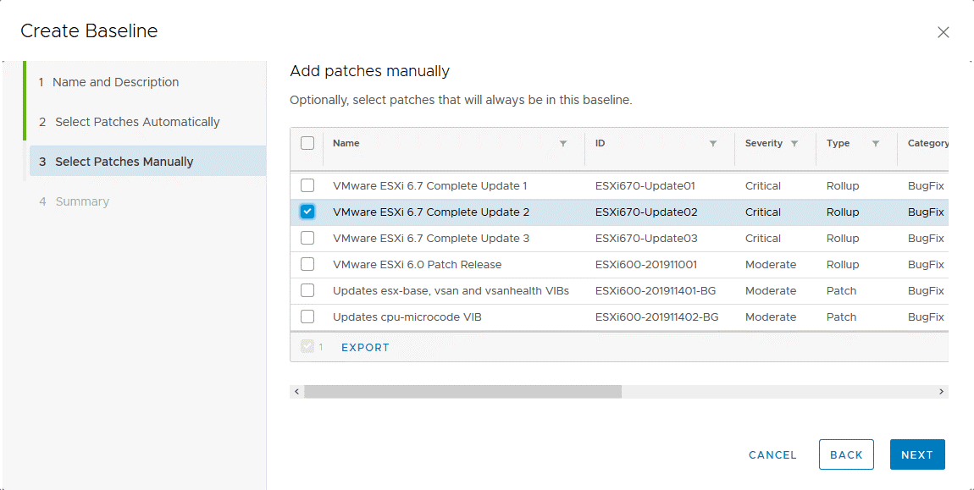This screenshot has width=974, height=490.
Task: Go to the Name and Description step
Action: (113, 82)
